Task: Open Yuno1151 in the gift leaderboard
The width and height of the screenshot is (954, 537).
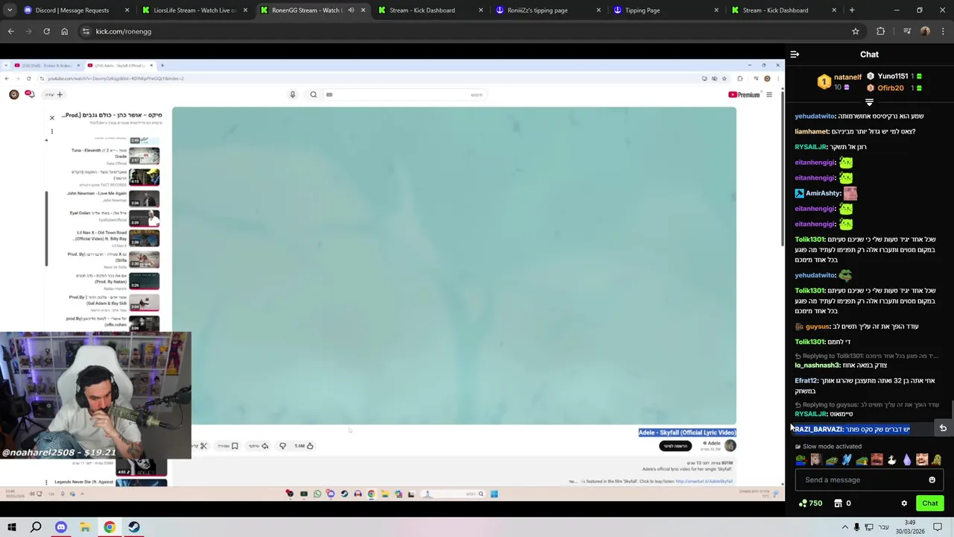Action: click(x=894, y=76)
